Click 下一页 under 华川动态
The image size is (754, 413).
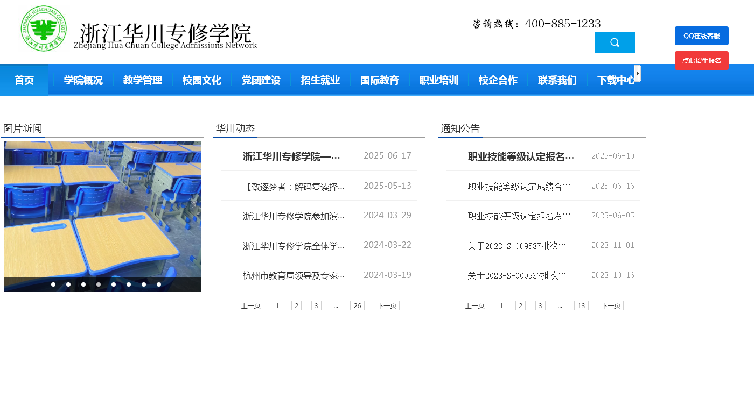(x=387, y=305)
